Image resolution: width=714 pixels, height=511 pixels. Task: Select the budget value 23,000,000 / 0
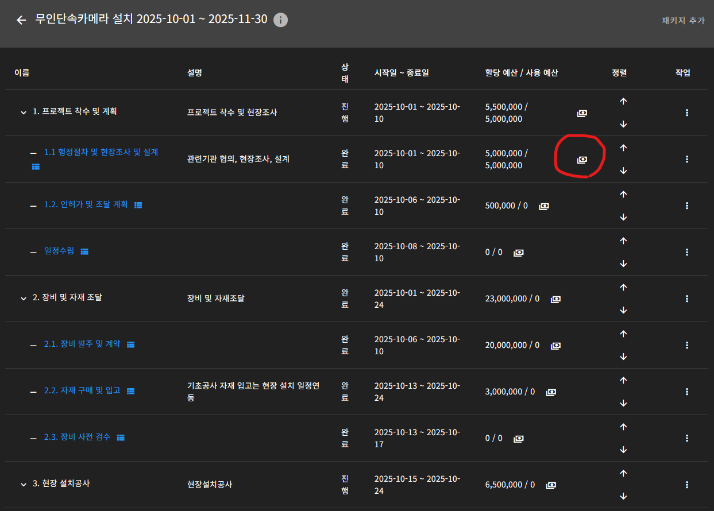point(512,299)
